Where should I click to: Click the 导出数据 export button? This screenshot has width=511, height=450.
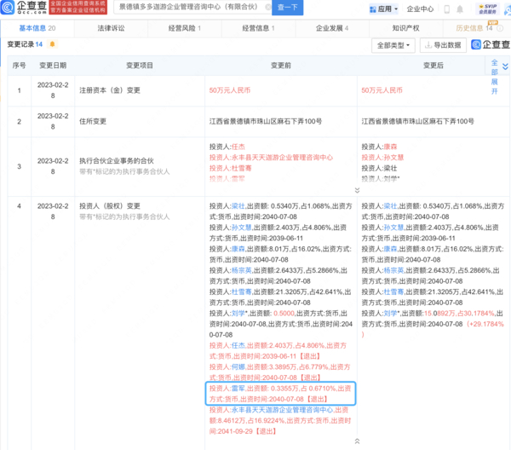[443, 45]
